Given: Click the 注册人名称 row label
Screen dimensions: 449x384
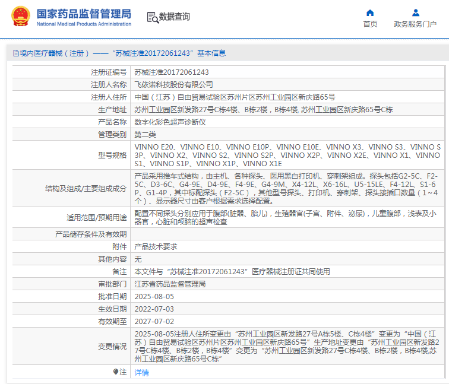Looking at the screenshot, I should click(x=109, y=85).
